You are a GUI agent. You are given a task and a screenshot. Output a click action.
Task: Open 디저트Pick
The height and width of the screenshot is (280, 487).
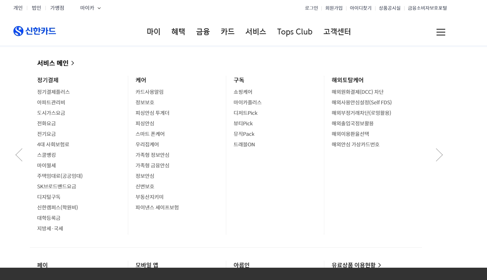[x=245, y=113]
